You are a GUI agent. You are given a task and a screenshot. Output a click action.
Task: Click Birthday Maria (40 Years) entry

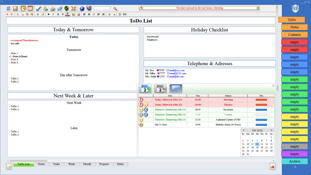point(228,125)
